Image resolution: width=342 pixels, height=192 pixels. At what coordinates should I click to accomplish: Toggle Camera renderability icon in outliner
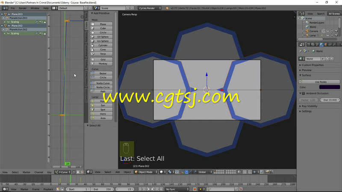pos(336,31)
